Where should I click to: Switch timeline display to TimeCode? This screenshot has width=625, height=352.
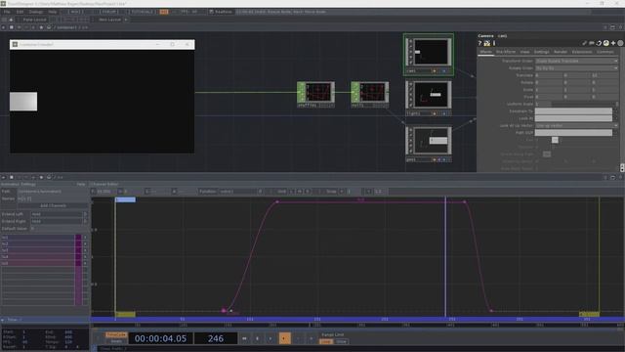click(116, 334)
